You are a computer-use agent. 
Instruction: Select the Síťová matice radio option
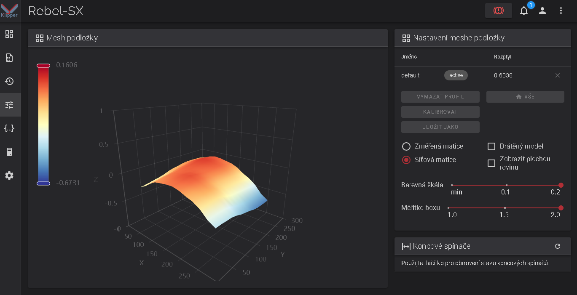pyautogui.click(x=406, y=160)
